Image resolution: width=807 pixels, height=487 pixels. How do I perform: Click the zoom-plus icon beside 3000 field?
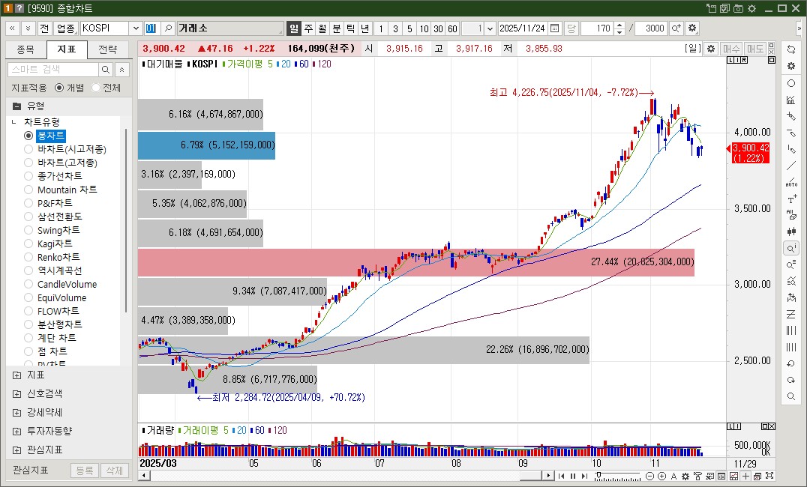pyautogui.click(x=676, y=28)
